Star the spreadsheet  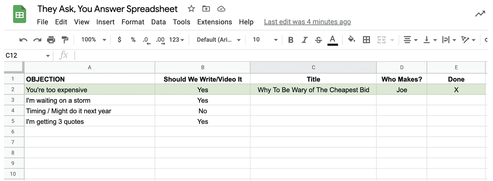point(191,8)
